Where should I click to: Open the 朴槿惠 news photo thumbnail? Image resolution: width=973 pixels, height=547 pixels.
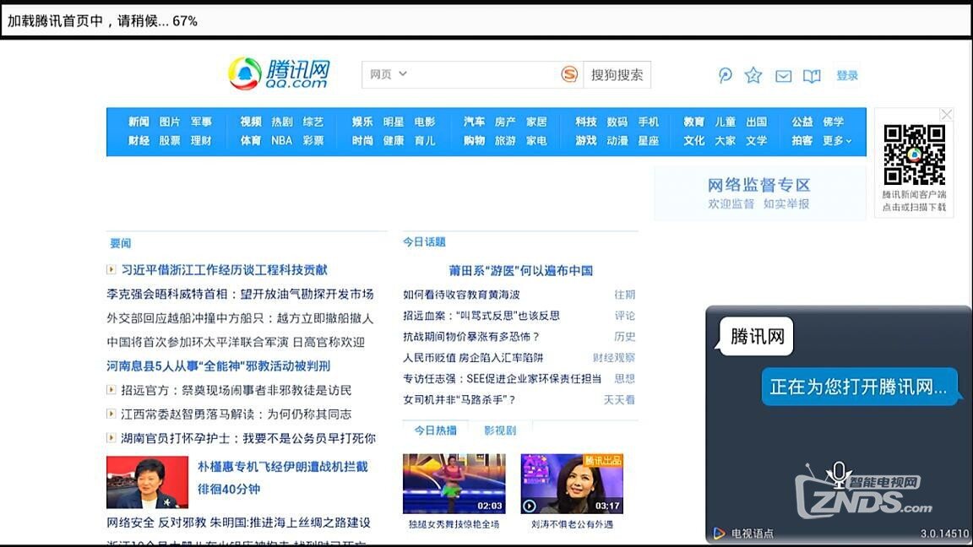point(147,483)
